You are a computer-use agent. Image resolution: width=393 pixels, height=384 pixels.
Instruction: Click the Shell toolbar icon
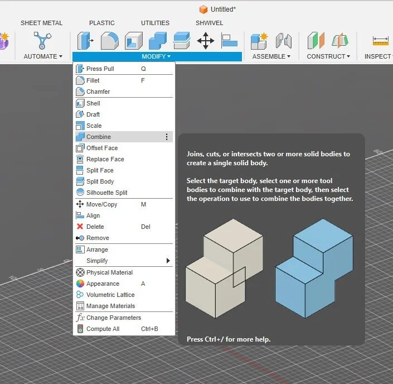point(134,40)
